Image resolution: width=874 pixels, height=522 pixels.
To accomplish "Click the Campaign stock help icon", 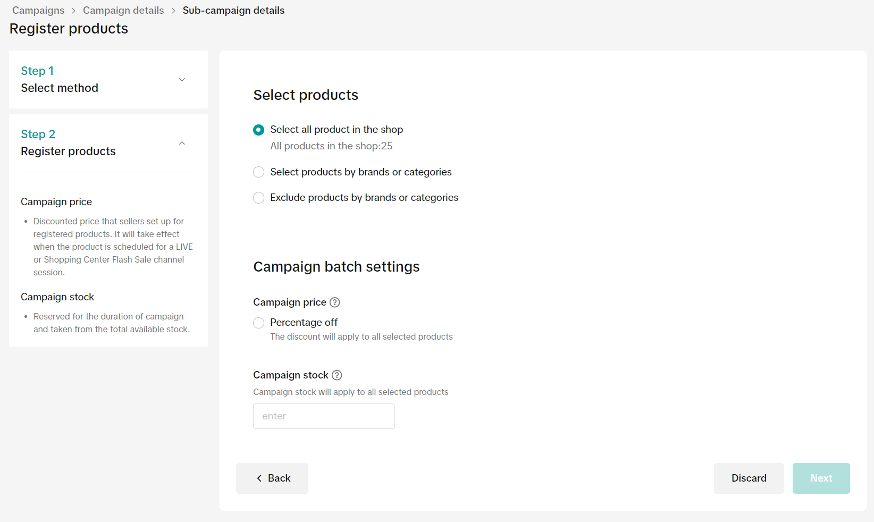I will [x=337, y=375].
